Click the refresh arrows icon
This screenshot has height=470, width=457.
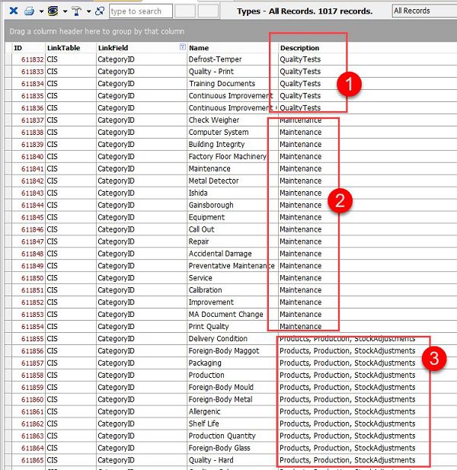click(x=100, y=11)
